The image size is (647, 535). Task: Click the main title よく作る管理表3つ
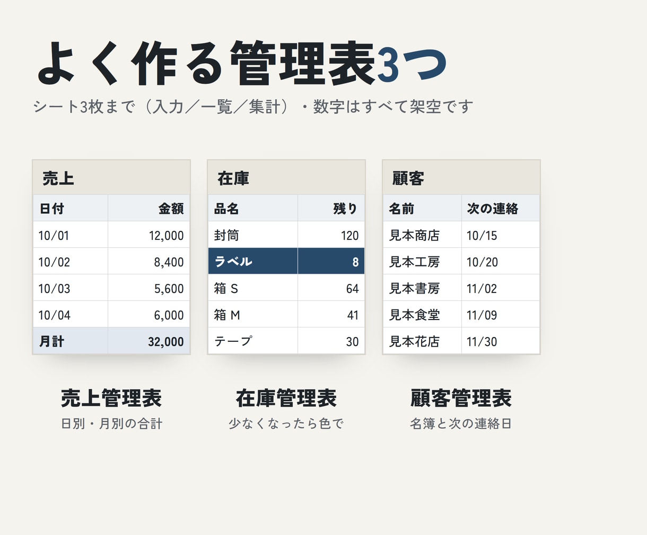(x=241, y=63)
